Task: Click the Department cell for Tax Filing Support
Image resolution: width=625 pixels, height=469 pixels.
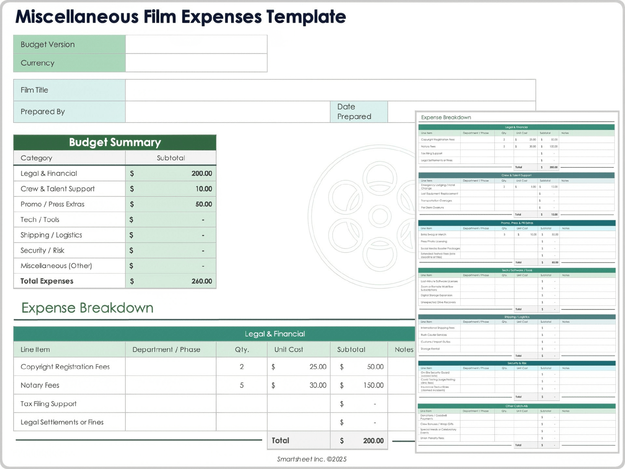Action: pyautogui.click(x=171, y=404)
